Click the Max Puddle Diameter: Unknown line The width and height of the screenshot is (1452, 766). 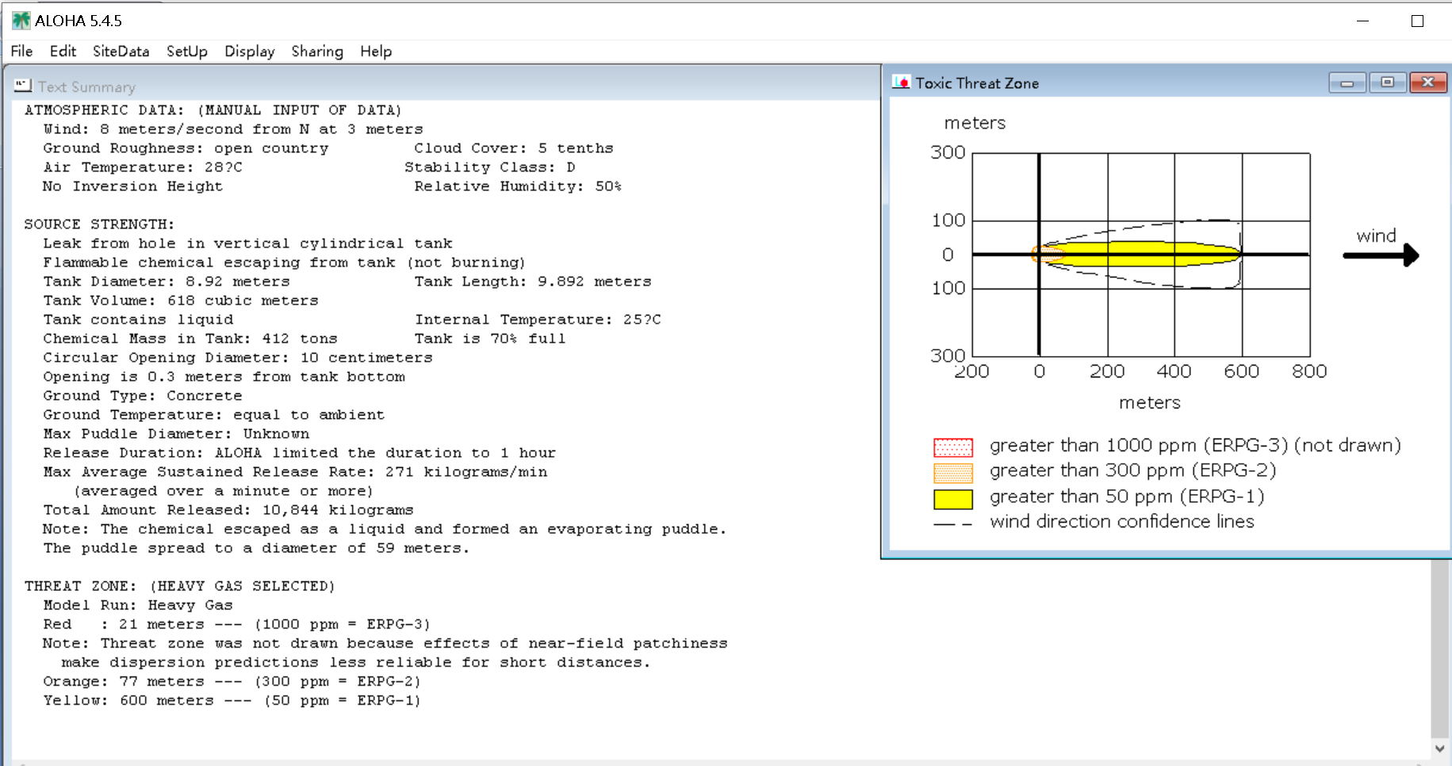pyautogui.click(x=176, y=434)
